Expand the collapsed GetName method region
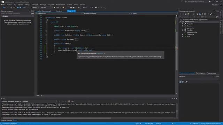 pos(46,39)
